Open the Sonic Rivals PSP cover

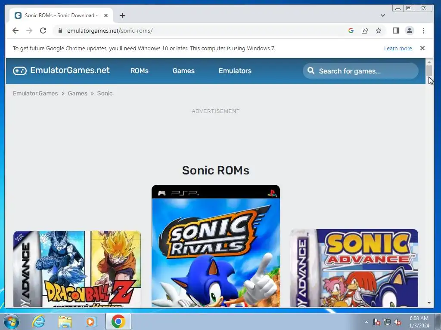click(216, 246)
